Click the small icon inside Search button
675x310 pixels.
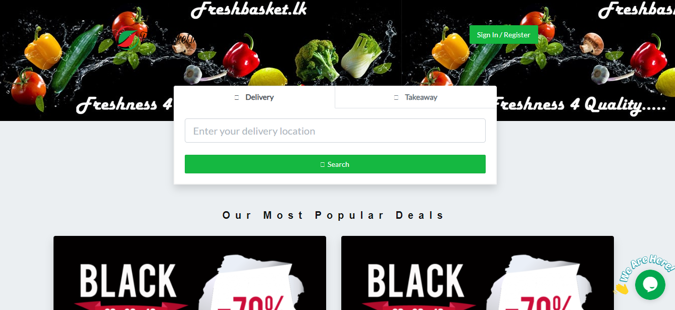click(x=323, y=164)
